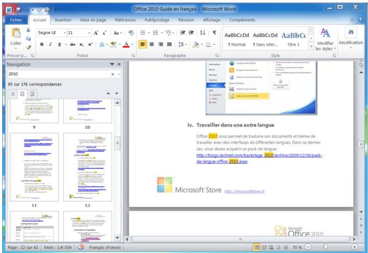Increase paragraph indent

[191, 33]
